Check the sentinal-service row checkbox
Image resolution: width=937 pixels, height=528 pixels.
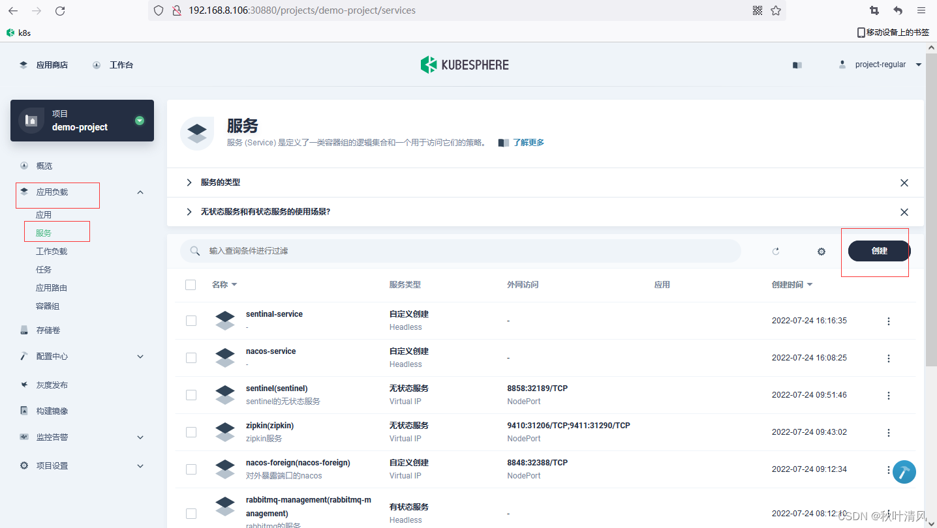coord(191,321)
